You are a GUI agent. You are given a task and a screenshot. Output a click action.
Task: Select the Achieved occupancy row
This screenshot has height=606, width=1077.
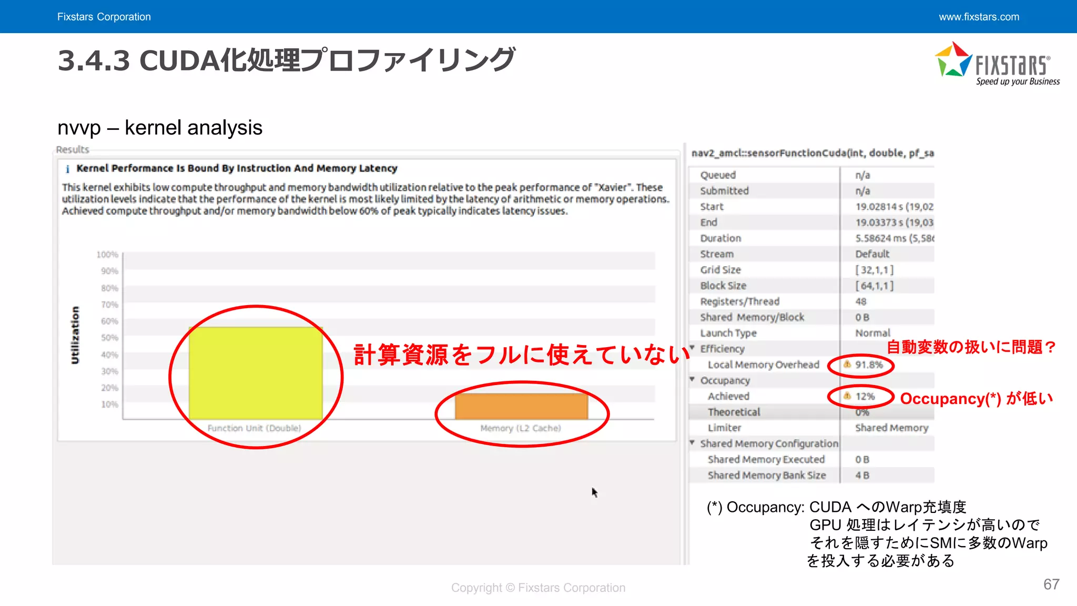tap(811, 396)
